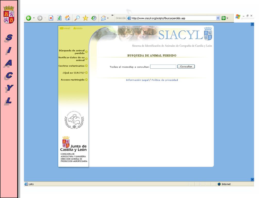
Task: Click the microchip number input field
Action: point(163,67)
